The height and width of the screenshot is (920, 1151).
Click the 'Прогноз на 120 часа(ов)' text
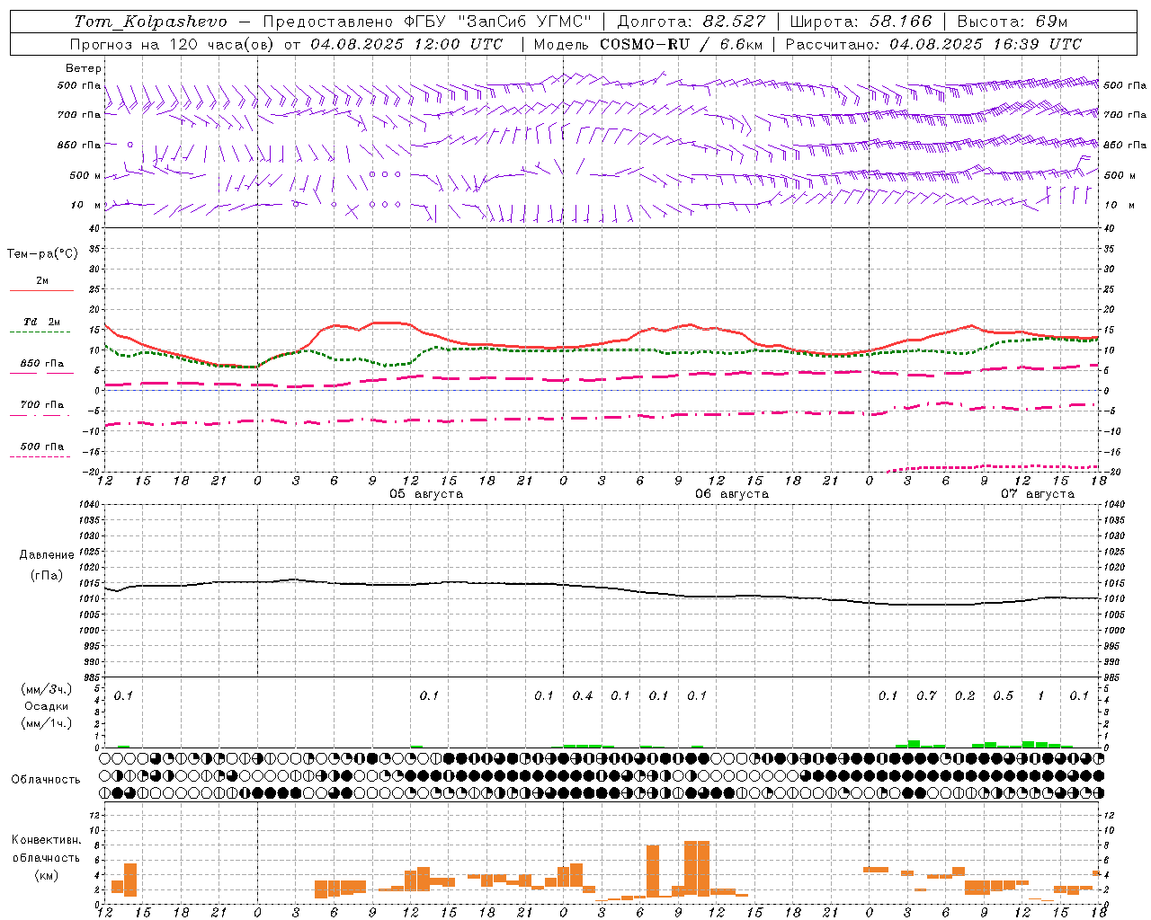tap(173, 44)
